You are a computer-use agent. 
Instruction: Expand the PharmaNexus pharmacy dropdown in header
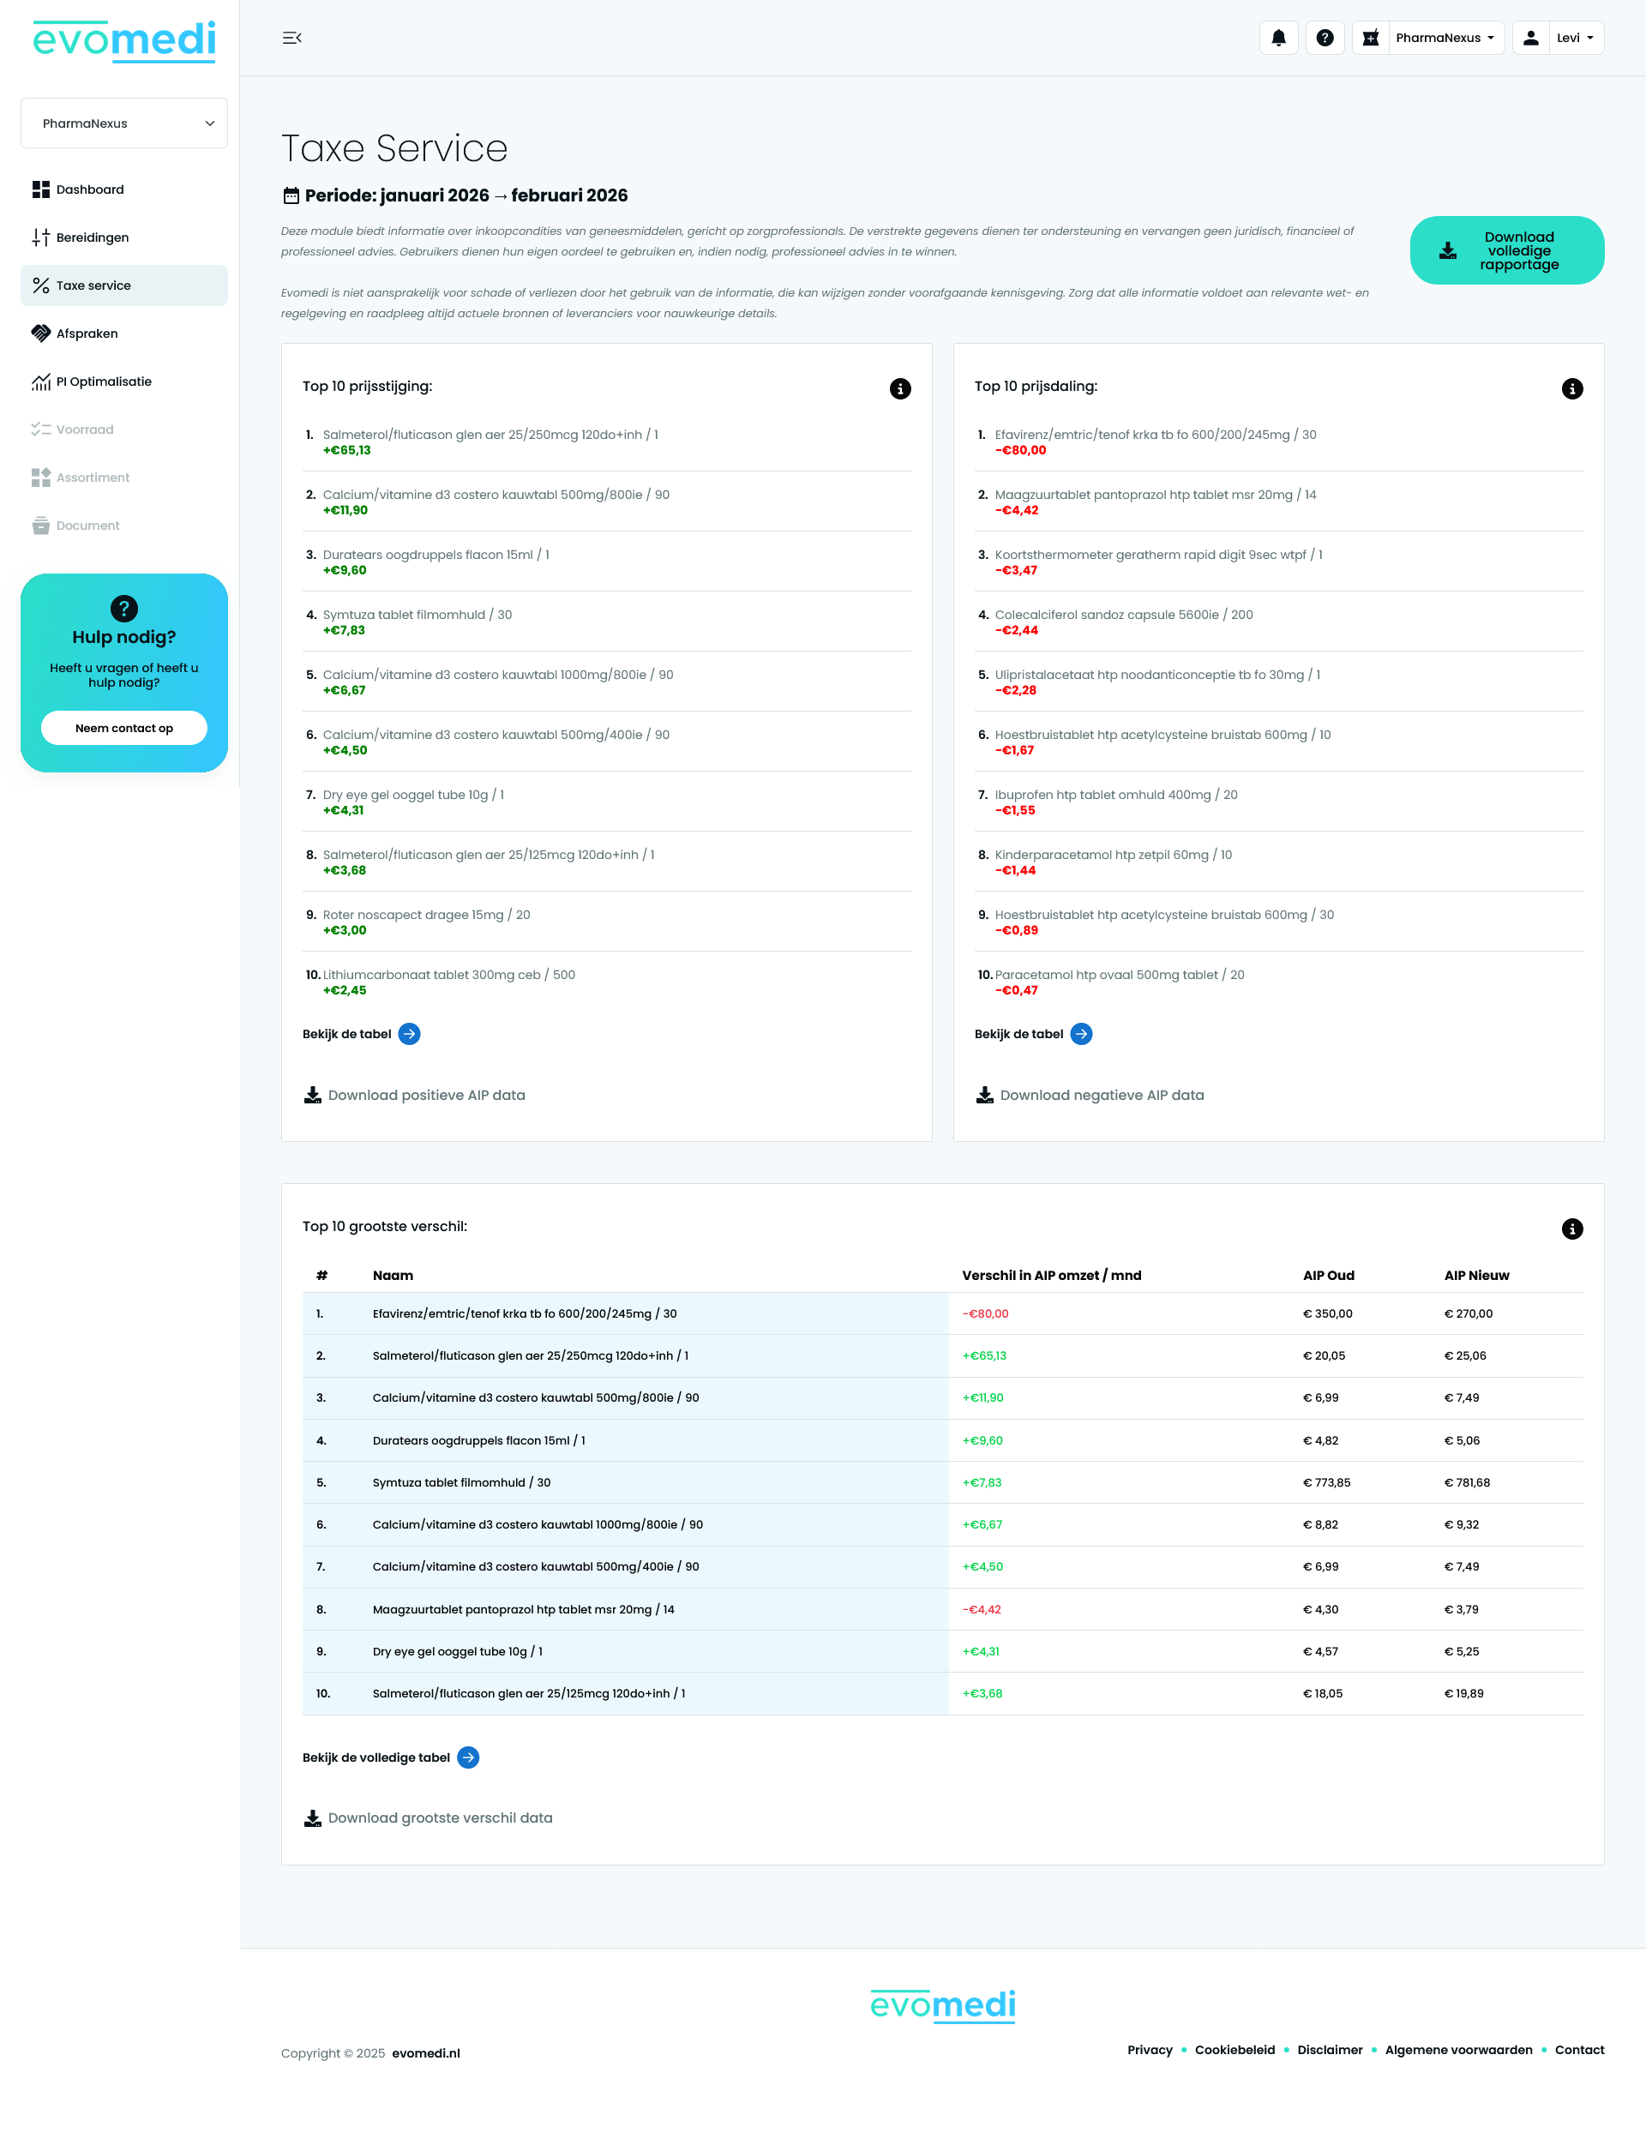click(1445, 39)
